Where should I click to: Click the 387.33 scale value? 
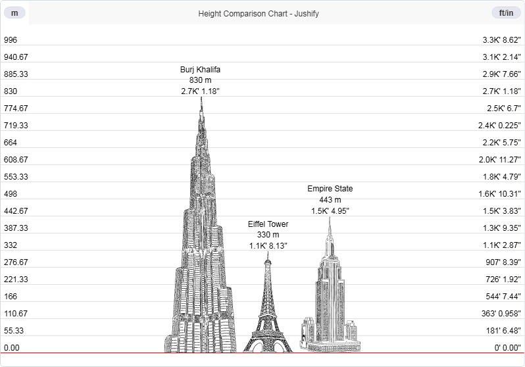(x=16, y=228)
